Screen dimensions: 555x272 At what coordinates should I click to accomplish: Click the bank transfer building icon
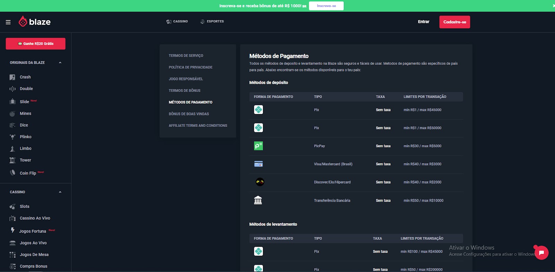(258, 200)
